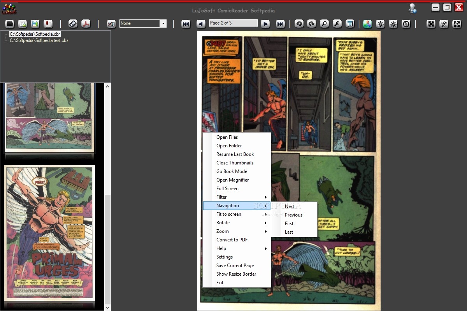This screenshot has height=311, width=467.
Task: Expand the Fit to screen submenu
Action: tap(237, 214)
